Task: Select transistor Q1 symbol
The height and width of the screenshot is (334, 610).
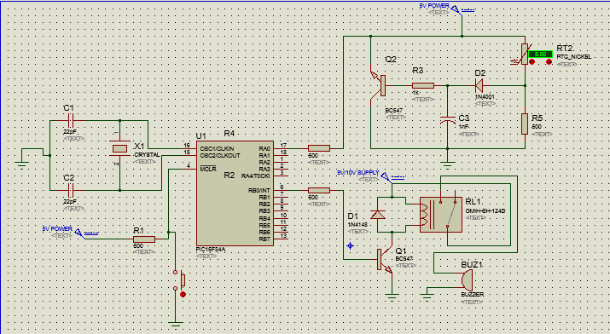Action: tap(385, 259)
